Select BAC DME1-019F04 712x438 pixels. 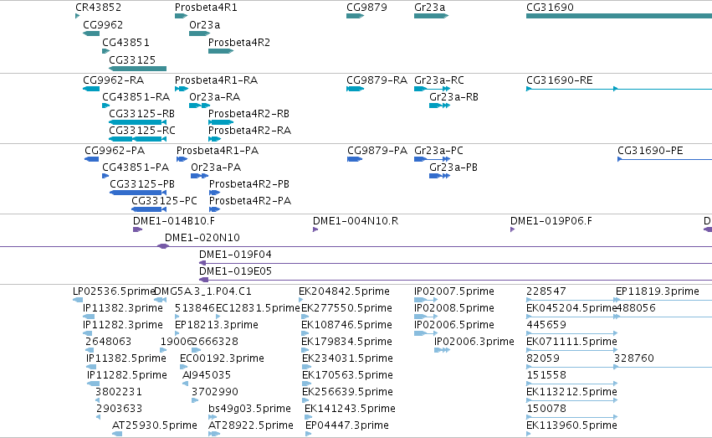[x=455, y=263]
